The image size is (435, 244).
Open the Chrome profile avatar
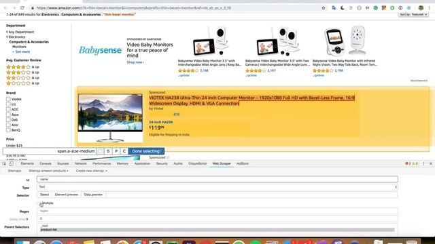click(x=421, y=8)
